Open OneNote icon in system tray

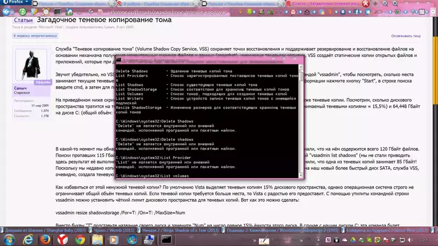pyautogui.click(x=328, y=240)
